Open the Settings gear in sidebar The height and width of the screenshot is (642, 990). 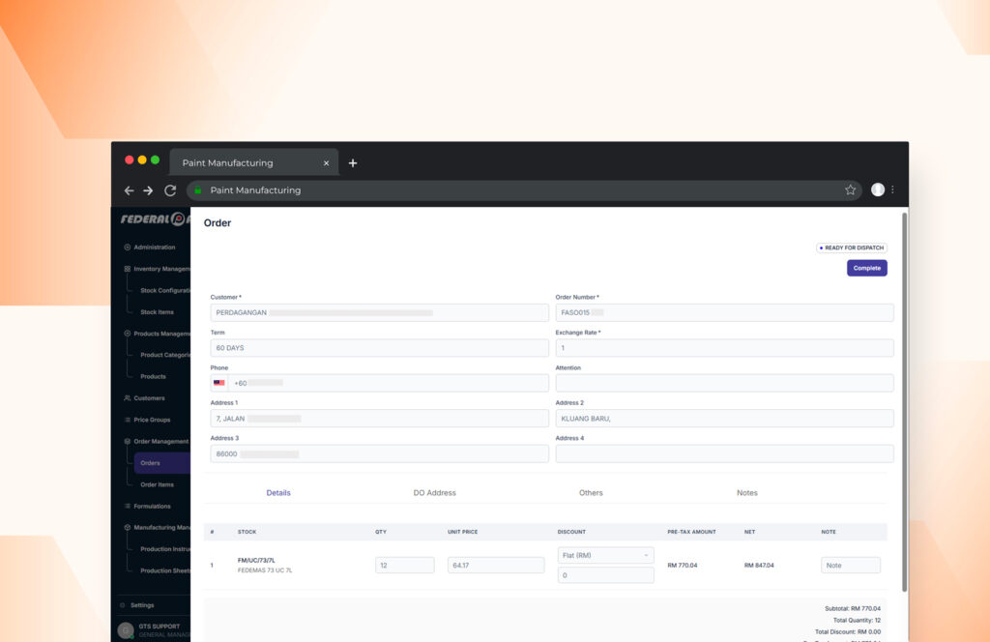tap(123, 605)
